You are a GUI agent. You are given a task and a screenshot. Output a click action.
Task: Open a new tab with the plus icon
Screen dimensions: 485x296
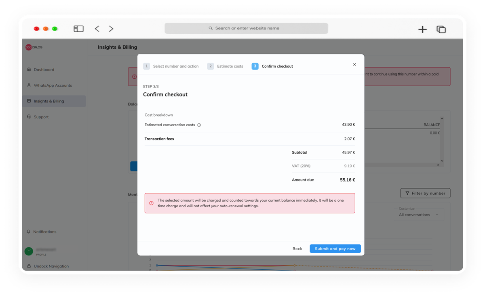[x=422, y=29]
